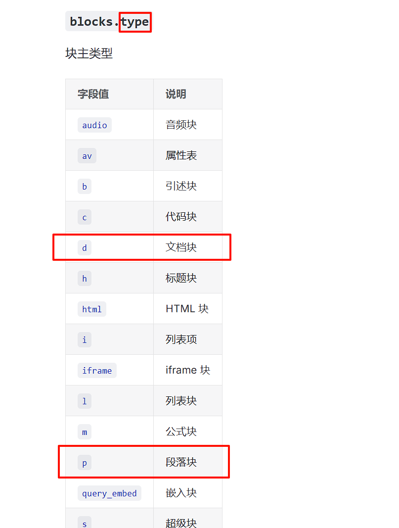Select the 段落块 description cell
Image resolution: width=399 pixels, height=528 pixels.
(x=181, y=462)
